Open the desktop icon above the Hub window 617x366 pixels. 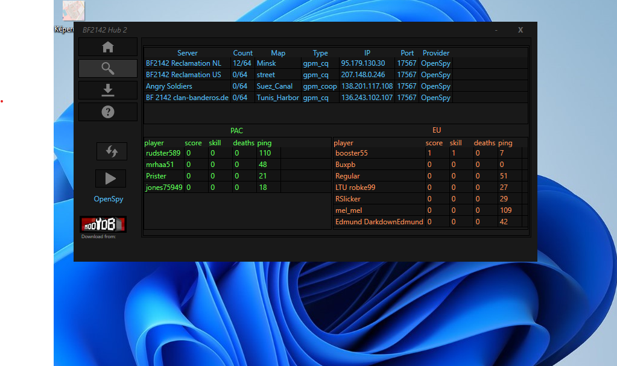pos(73,11)
